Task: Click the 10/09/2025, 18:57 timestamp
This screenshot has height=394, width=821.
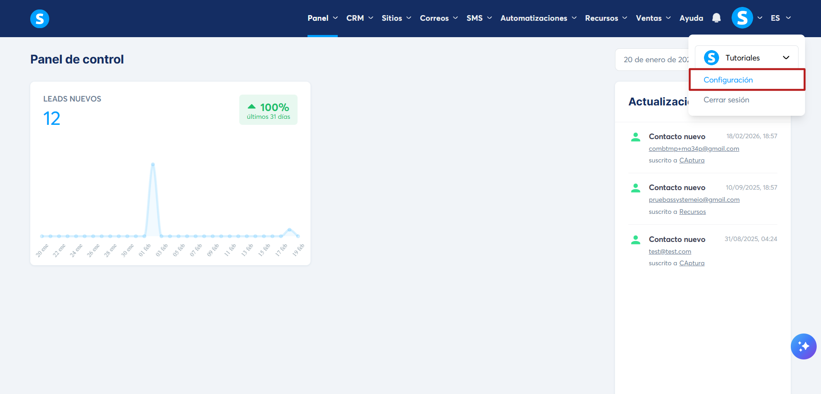Action: [751, 187]
